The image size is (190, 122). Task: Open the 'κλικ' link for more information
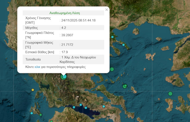pyautogui.click(x=38, y=67)
